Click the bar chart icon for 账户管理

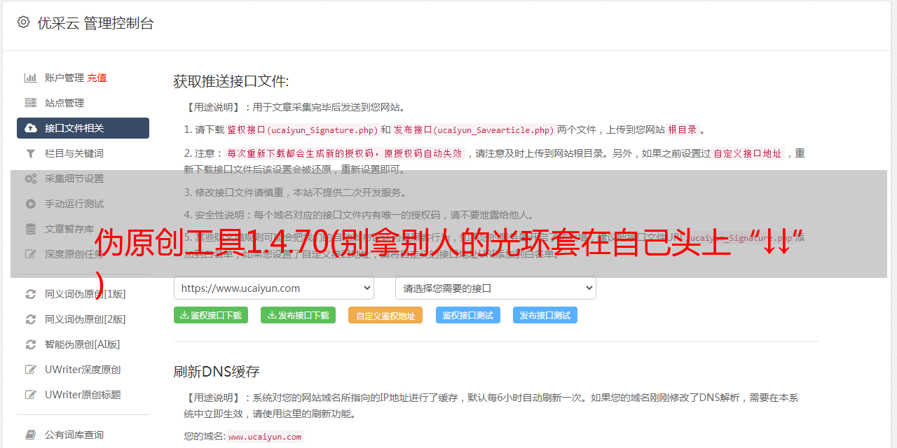click(x=31, y=78)
